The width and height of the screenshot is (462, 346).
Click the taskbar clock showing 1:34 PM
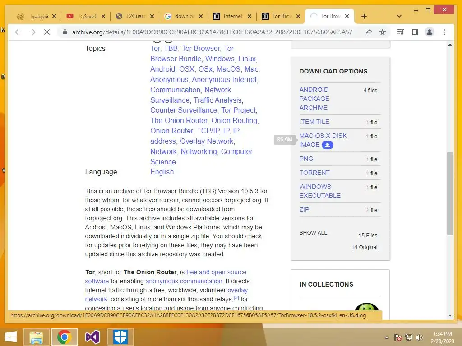click(x=443, y=337)
